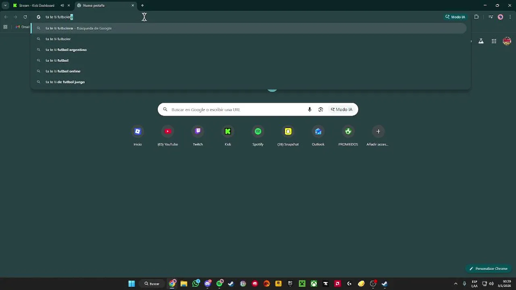Open the Outlook shortcut
Screen dimensions: 516x290
click(318, 135)
